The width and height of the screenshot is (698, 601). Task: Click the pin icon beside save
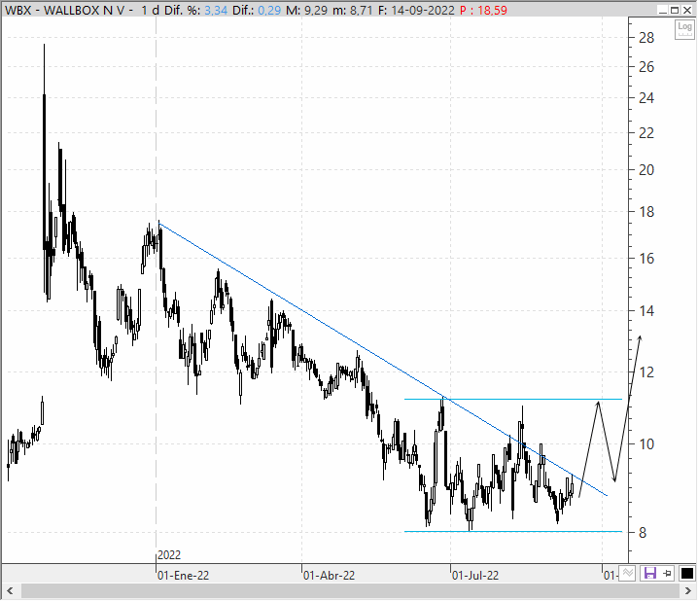pyautogui.click(x=667, y=573)
